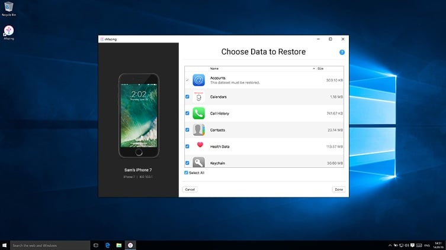
Task: Click the touch keyboard tray icon
Action: 419,245
